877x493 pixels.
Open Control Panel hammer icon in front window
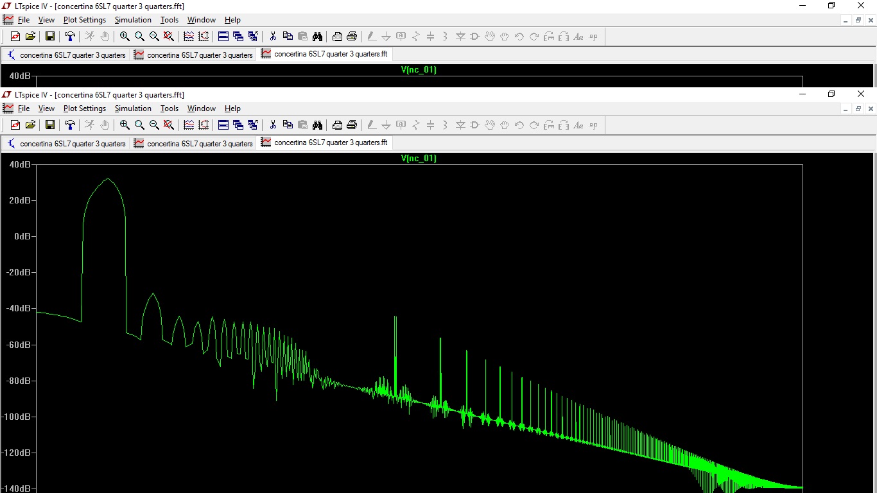point(70,125)
